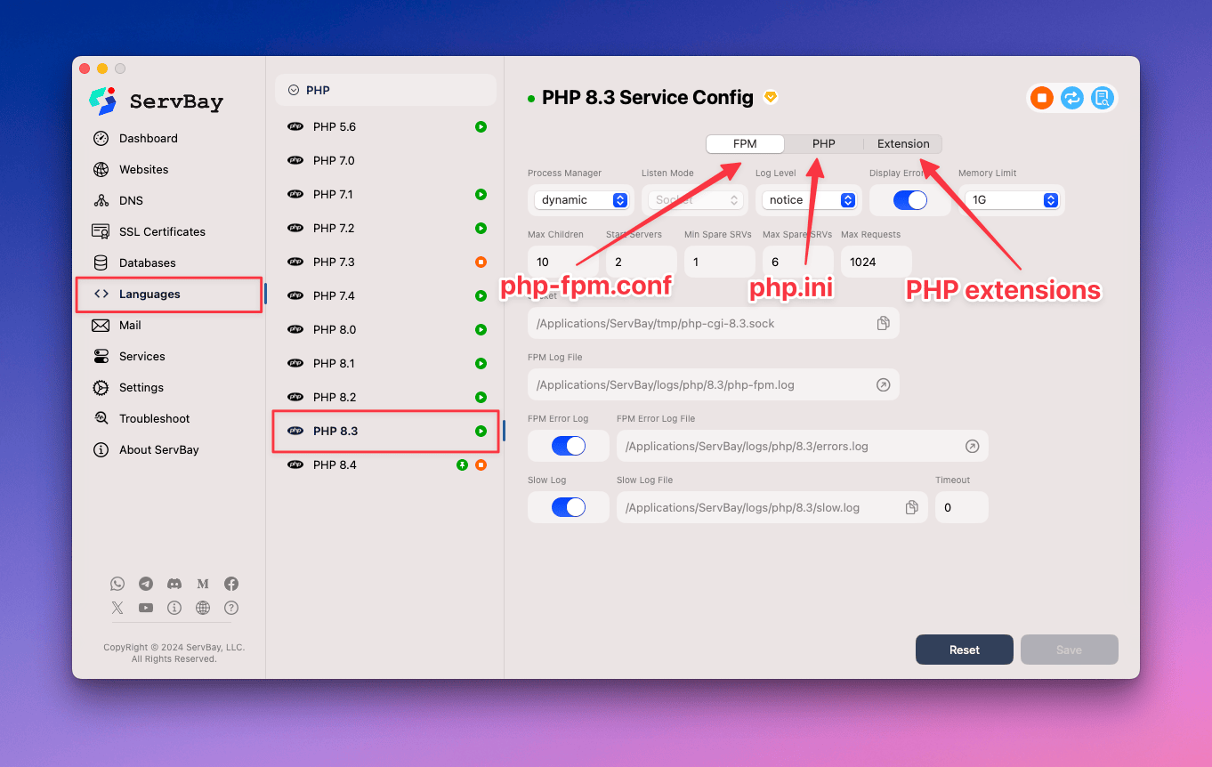Image resolution: width=1212 pixels, height=767 pixels.
Task: Open the Extension tab
Action: [902, 143]
